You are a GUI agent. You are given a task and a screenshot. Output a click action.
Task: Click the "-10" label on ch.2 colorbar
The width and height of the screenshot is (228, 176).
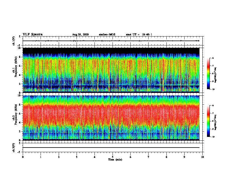click(x=213, y=137)
